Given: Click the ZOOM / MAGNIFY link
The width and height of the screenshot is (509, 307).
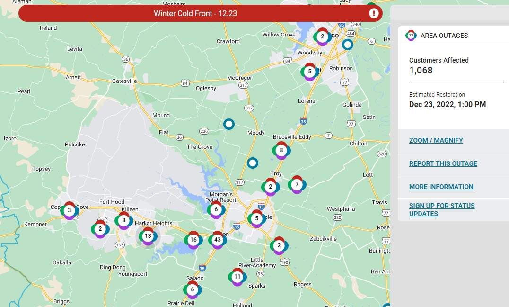Looking at the screenshot, I should point(436,140).
